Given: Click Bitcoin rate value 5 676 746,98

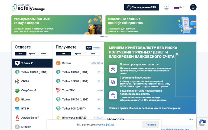Looking at the screenshot, I should coord(97,63).
